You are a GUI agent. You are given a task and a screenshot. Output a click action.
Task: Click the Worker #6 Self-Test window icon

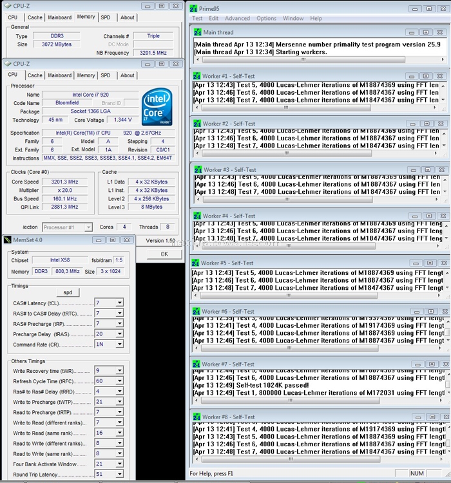(197, 312)
